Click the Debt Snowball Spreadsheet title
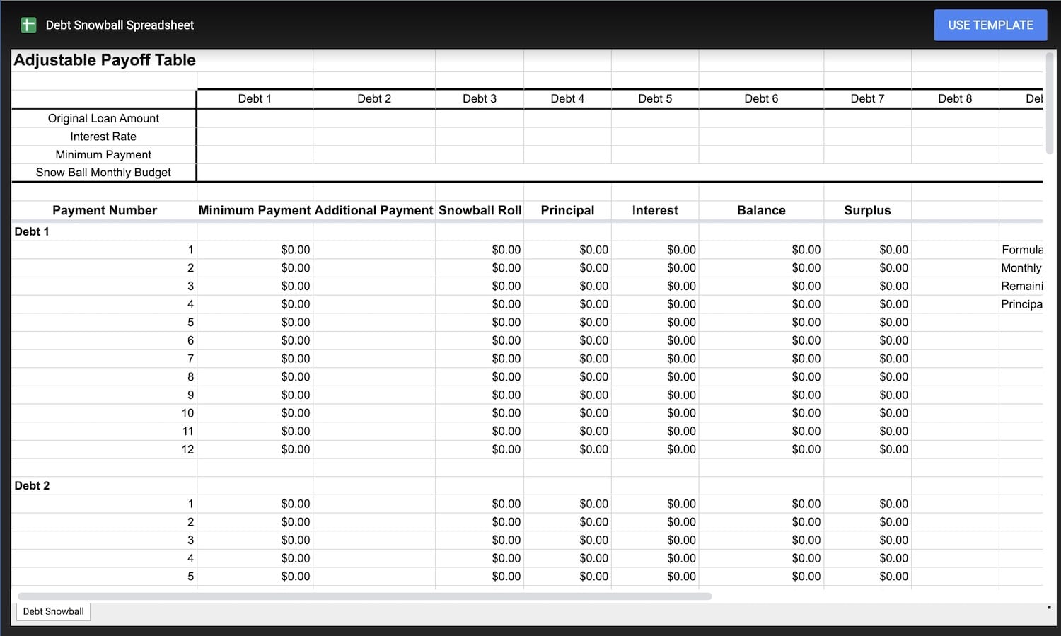1061x636 pixels. click(x=120, y=25)
